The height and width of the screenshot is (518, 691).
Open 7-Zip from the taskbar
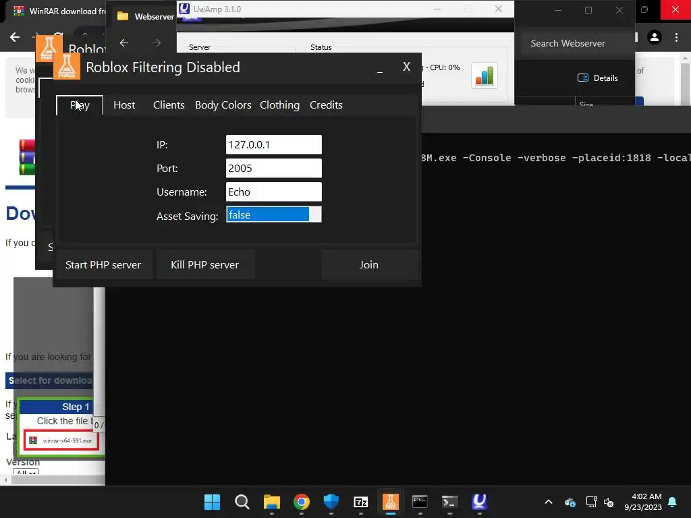pyautogui.click(x=361, y=502)
